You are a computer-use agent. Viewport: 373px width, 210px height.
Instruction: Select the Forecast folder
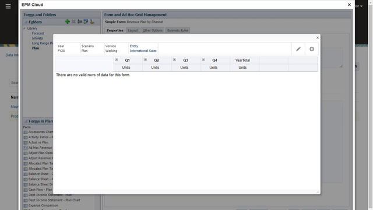coord(38,33)
